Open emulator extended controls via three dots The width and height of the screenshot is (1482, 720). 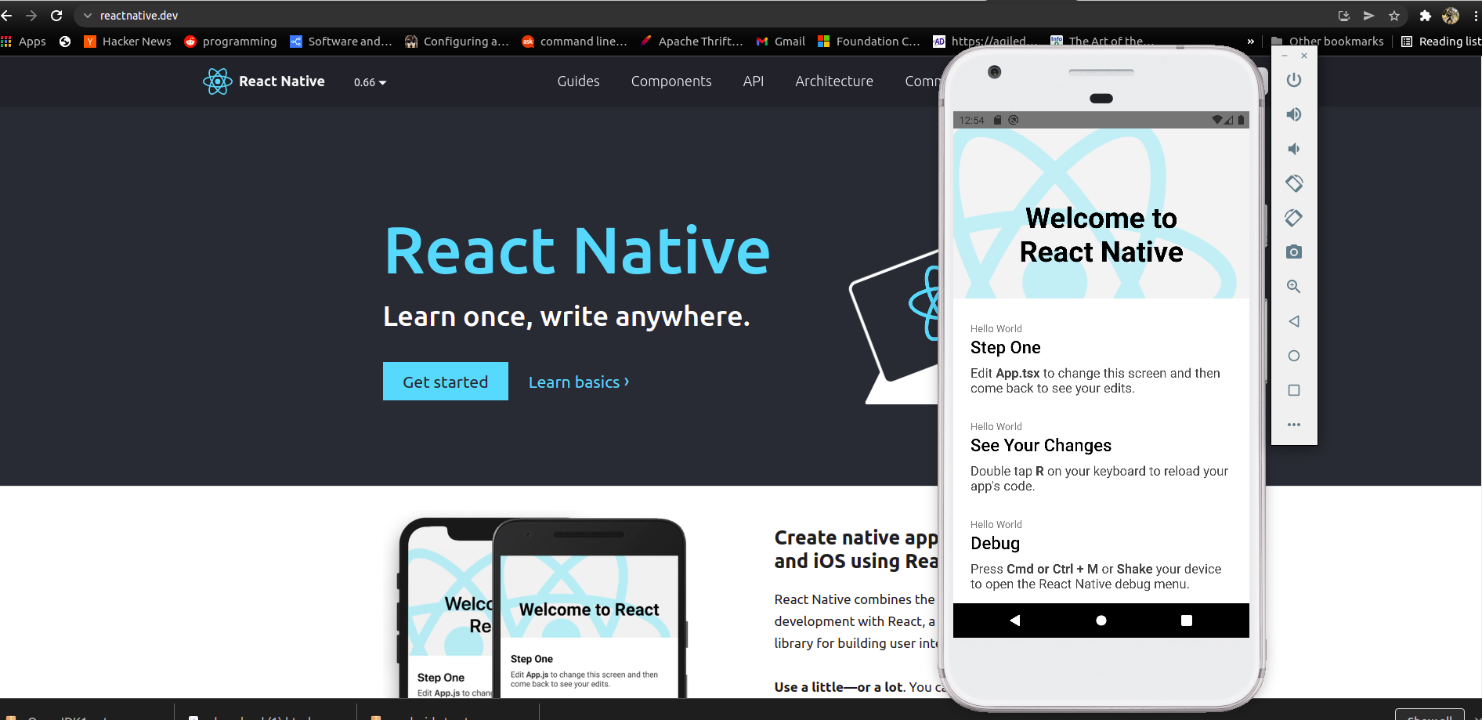[x=1294, y=425]
